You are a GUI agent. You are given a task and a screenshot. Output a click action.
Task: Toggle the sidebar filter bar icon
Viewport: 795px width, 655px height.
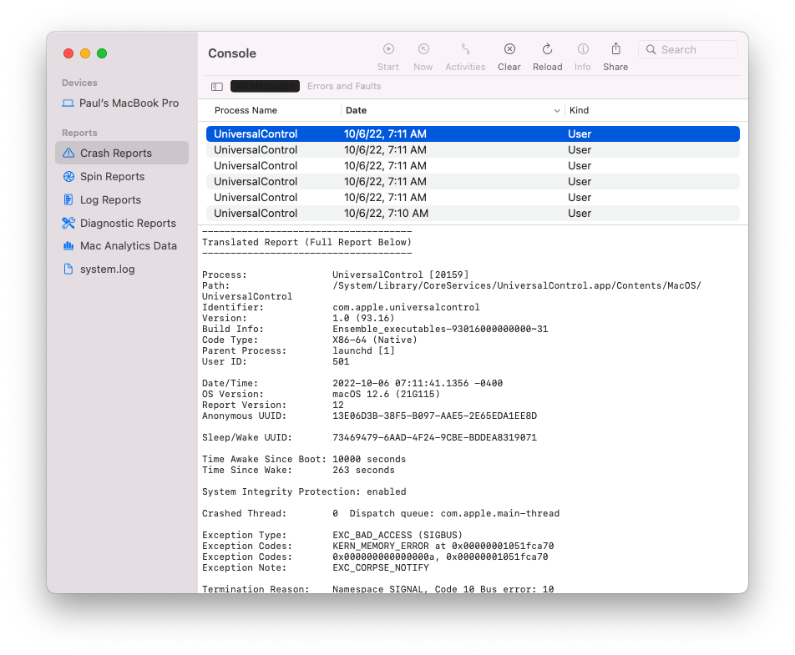217,87
